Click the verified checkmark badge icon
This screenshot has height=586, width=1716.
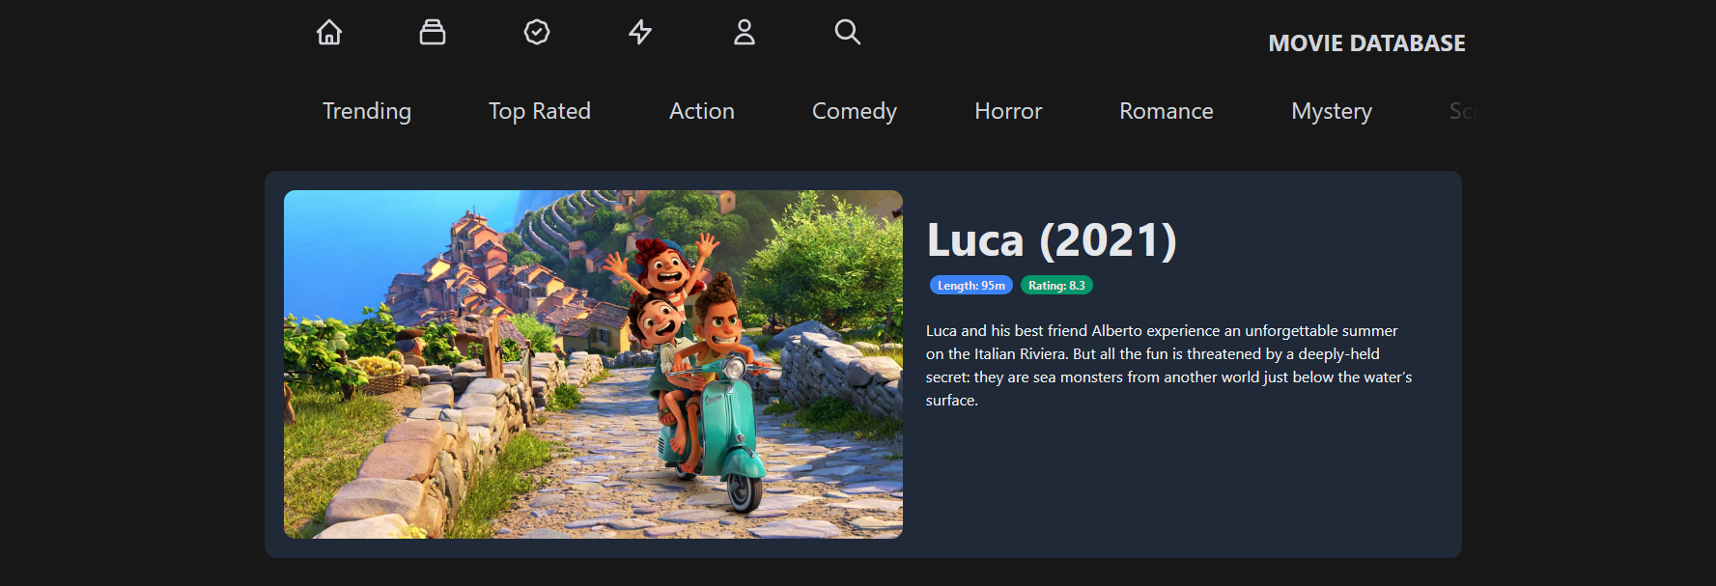pyautogui.click(x=537, y=33)
